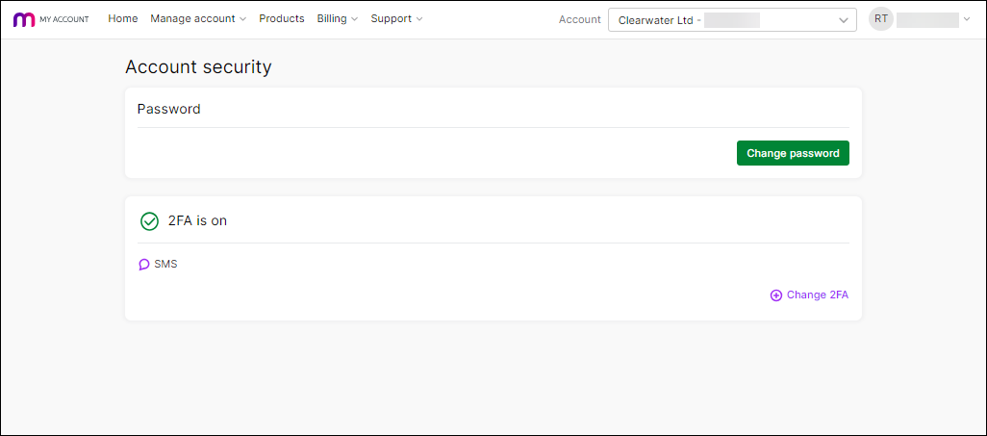
Task: Go to the Products menu item
Action: [282, 19]
